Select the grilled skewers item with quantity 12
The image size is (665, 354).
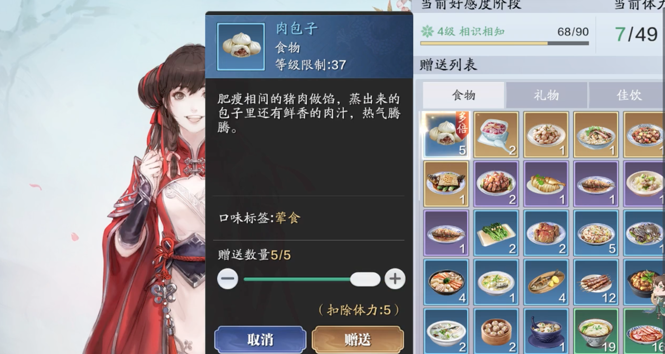coord(596,282)
